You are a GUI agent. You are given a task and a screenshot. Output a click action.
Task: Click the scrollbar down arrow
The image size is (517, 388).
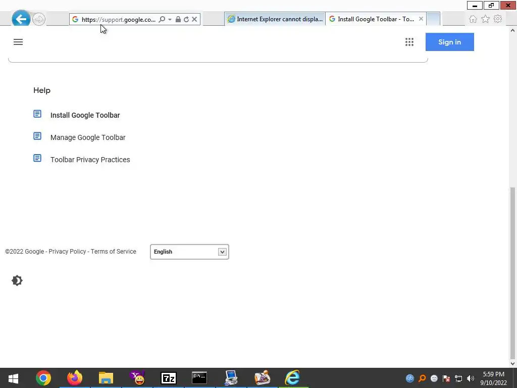tap(512, 364)
